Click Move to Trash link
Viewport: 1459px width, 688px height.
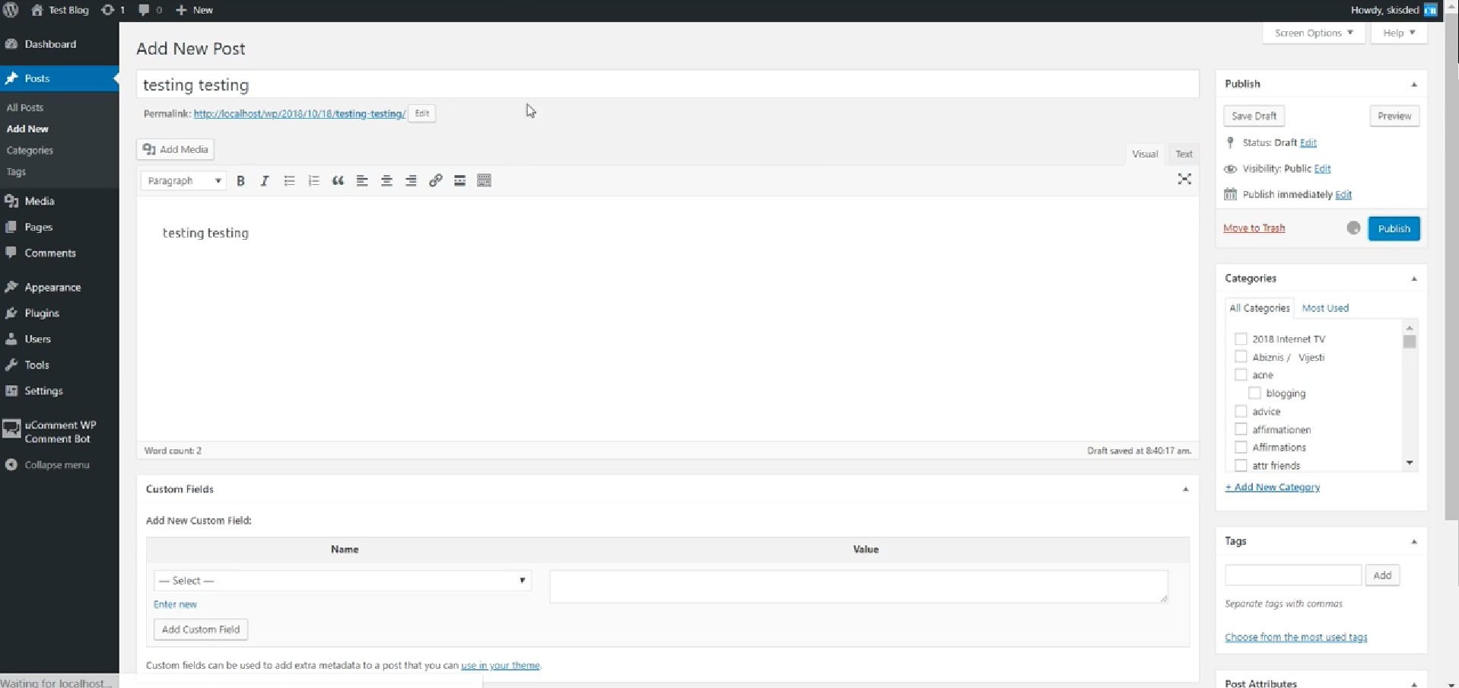[1254, 228]
